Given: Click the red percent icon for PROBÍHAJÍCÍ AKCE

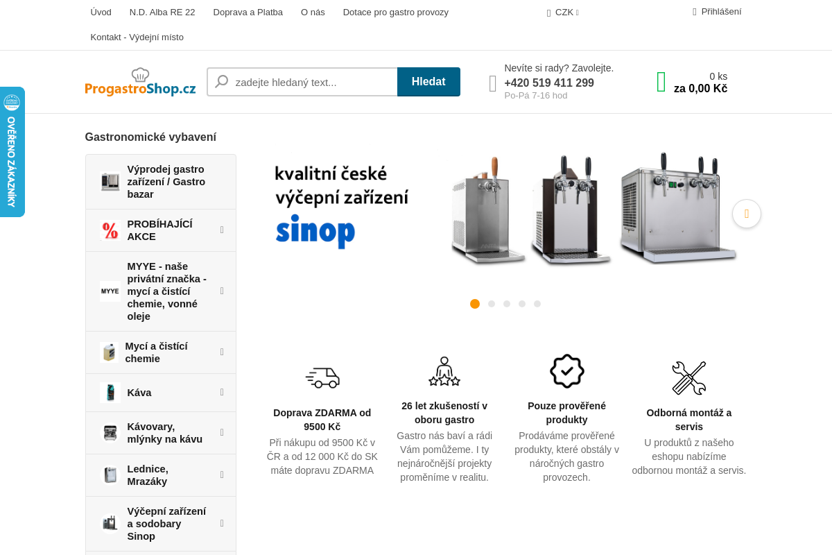Looking at the screenshot, I should pos(110,230).
